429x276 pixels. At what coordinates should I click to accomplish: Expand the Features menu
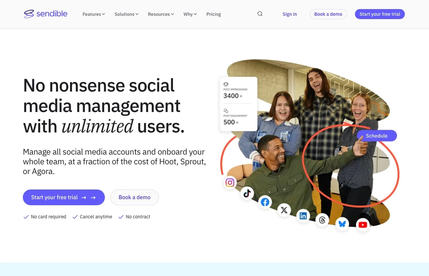94,14
